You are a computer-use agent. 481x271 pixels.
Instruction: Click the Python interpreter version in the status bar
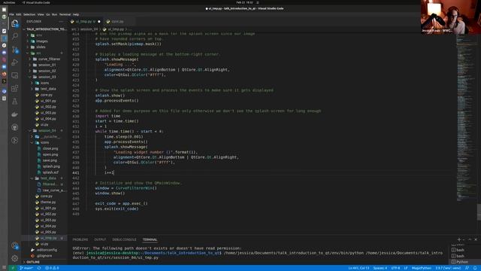click(448, 268)
